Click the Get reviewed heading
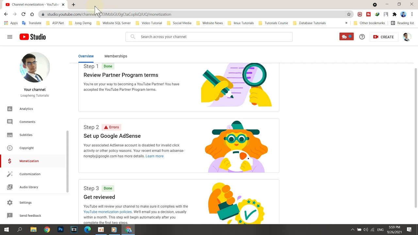Viewport: 418px width, 235px height. pyautogui.click(x=99, y=197)
